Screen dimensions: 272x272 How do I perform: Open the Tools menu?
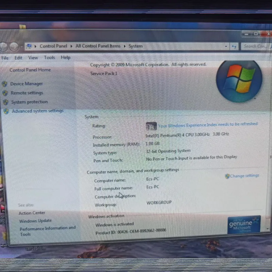click(x=49, y=58)
